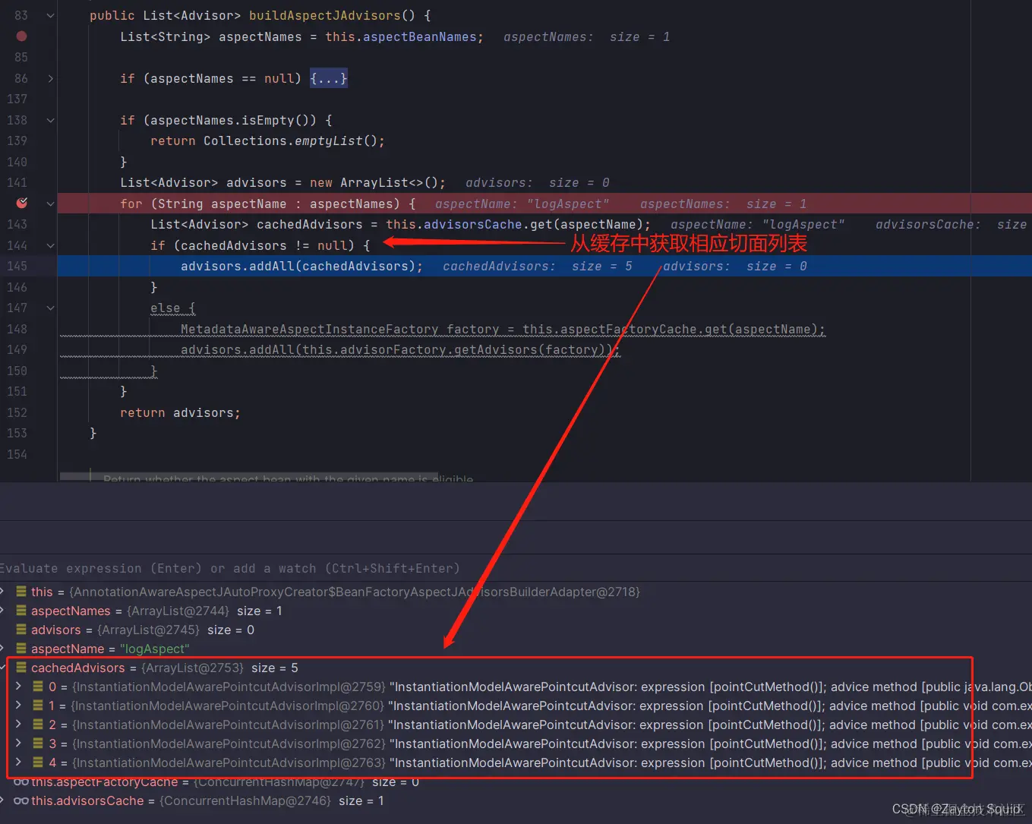Select the aspectName = "logAspect" row
The width and height of the screenshot is (1032, 824).
click(516, 649)
